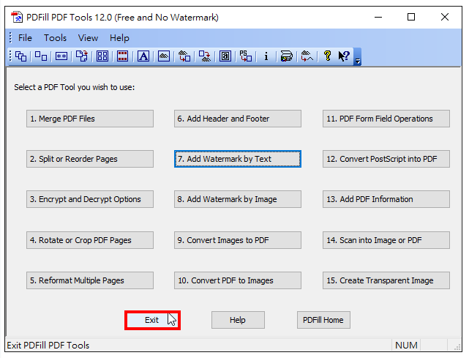
Task: Open 6. Add Header and Footer
Action: [x=238, y=119]
